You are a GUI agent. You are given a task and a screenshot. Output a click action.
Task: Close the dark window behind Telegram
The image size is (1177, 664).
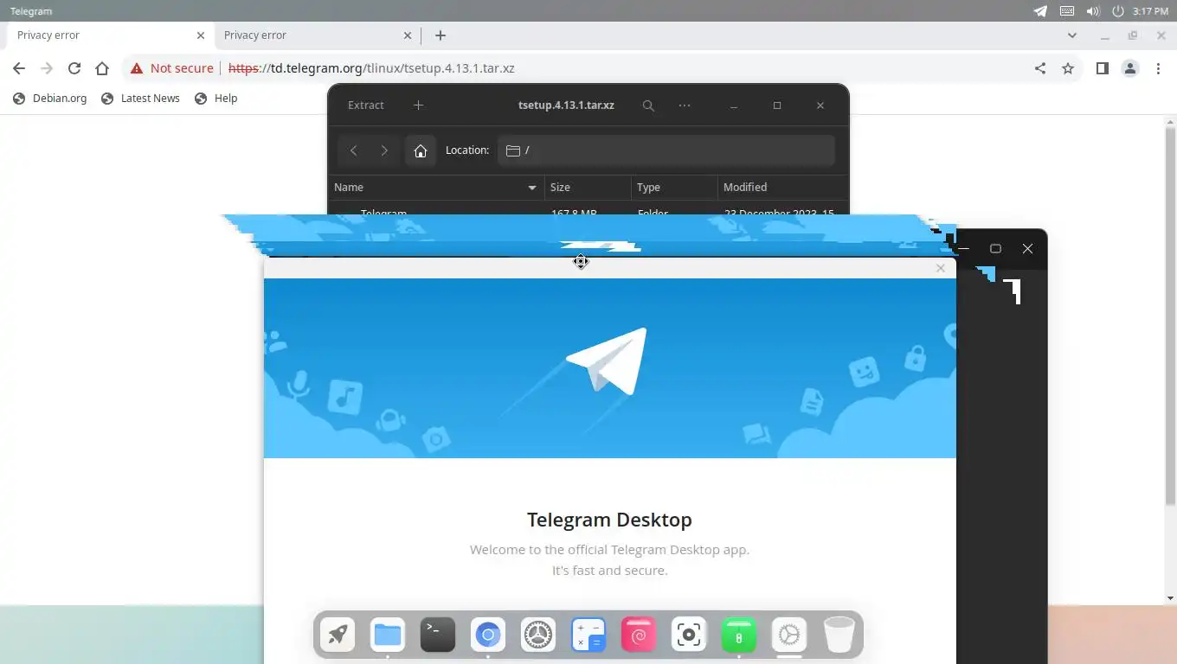tap(1027, 249)
